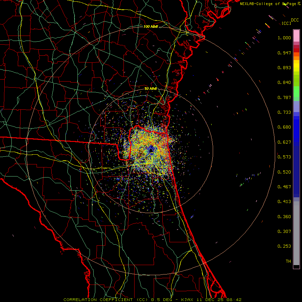Select the 1.000 value on the color scale

click(284, 38)
